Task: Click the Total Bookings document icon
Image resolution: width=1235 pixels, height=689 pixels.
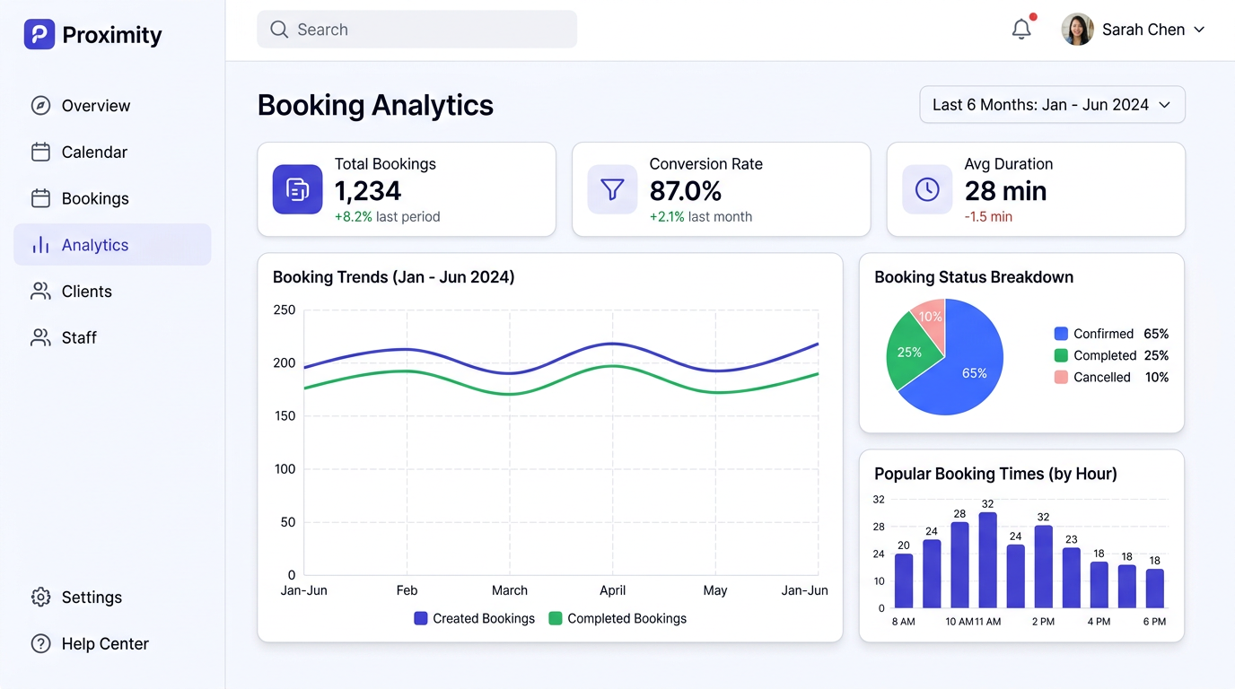Action: pos(297,189)
